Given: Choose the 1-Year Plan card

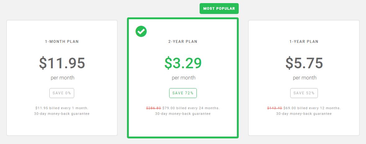Looking at the screenshot, I should click(304, 78).
